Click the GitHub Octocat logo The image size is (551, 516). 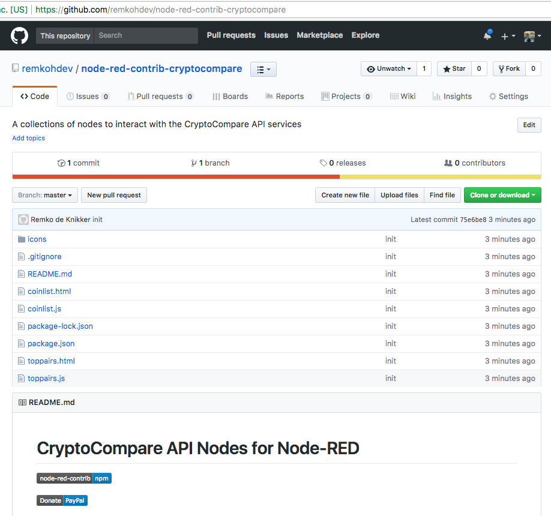click(x=19, y=35)
